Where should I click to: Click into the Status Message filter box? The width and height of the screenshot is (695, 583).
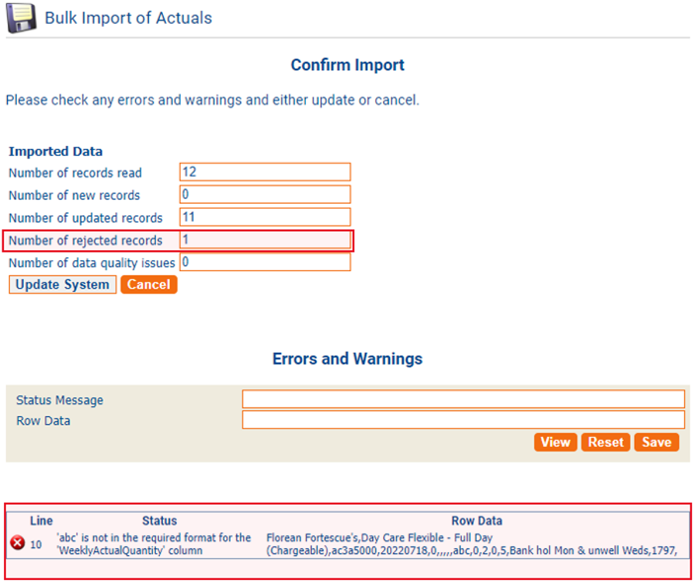[x=463, y=399]
